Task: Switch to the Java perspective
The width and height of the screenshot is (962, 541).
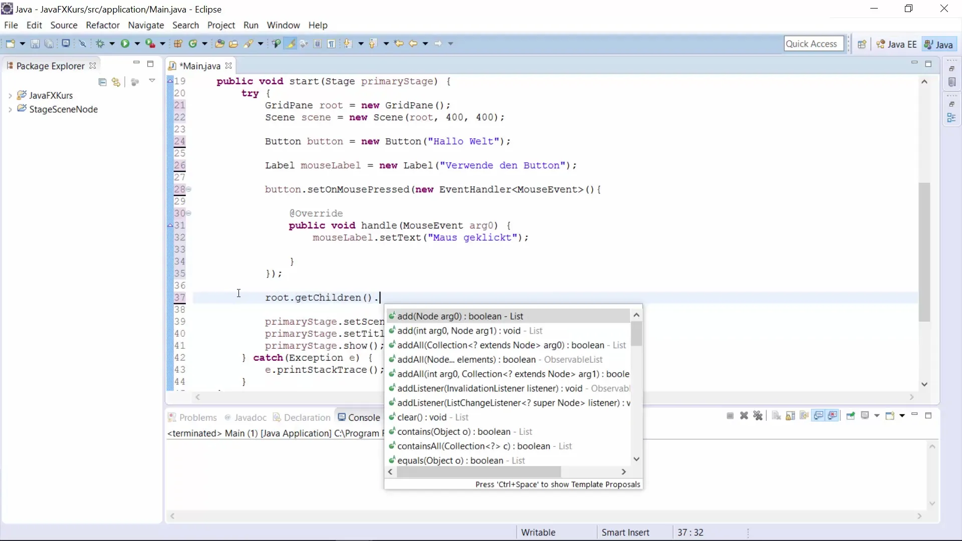Action: click(938, 44)
